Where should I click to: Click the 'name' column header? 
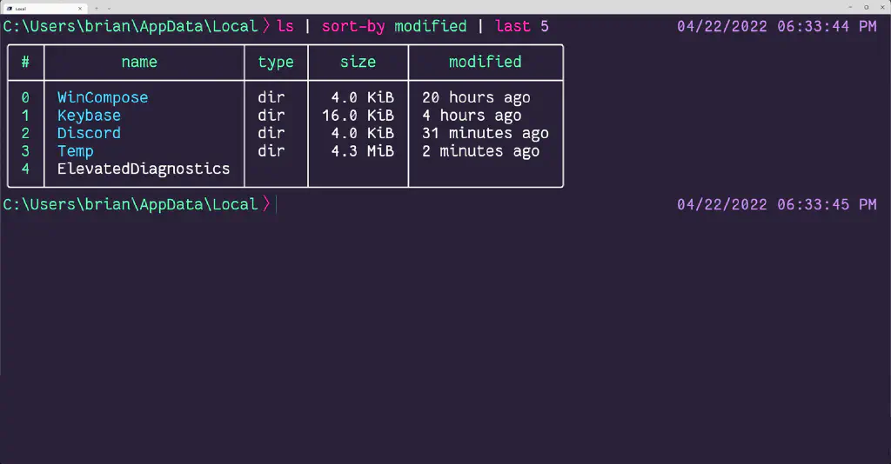pyautogui.click(x=139, y=62)
